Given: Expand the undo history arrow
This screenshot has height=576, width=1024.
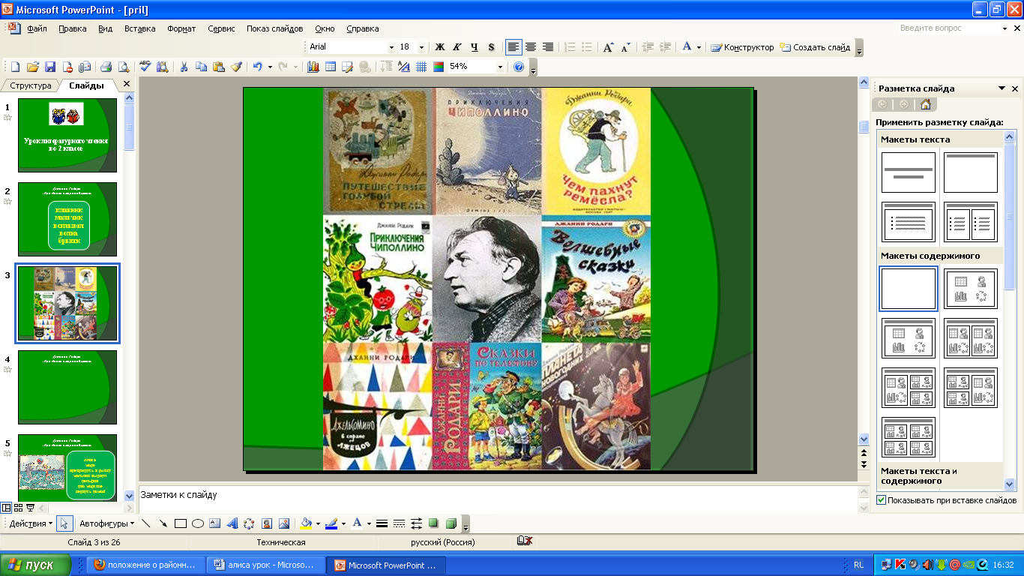Looking at the screenshot, I should 269,67.
